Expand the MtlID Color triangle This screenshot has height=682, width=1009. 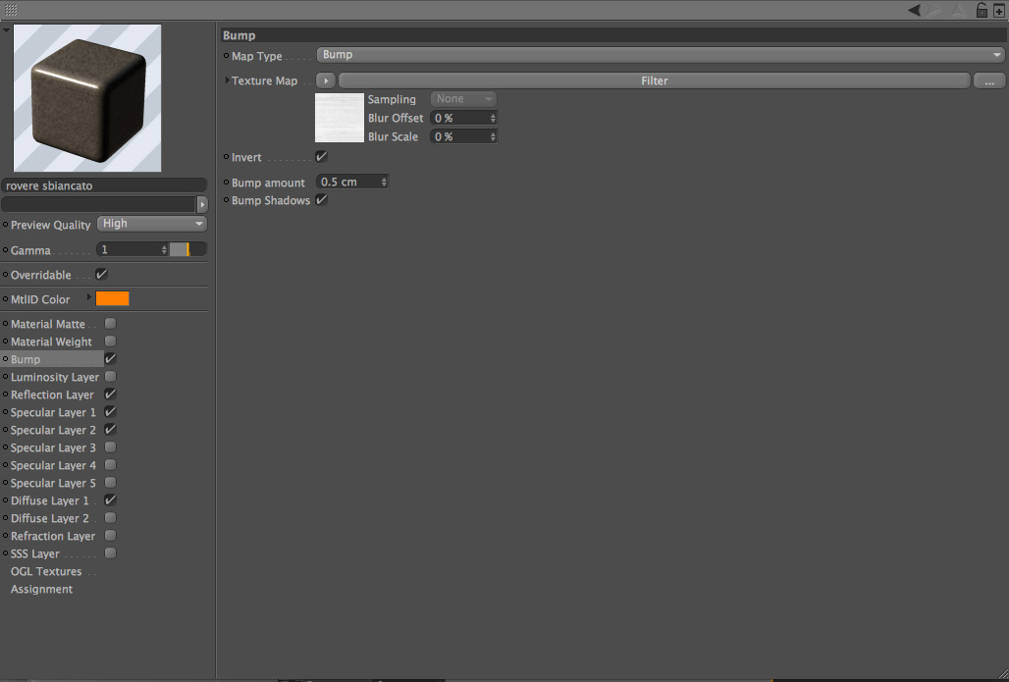click(88, 298)
